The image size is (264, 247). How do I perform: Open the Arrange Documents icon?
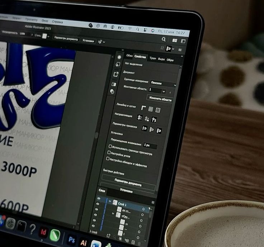tap(175, 41)
